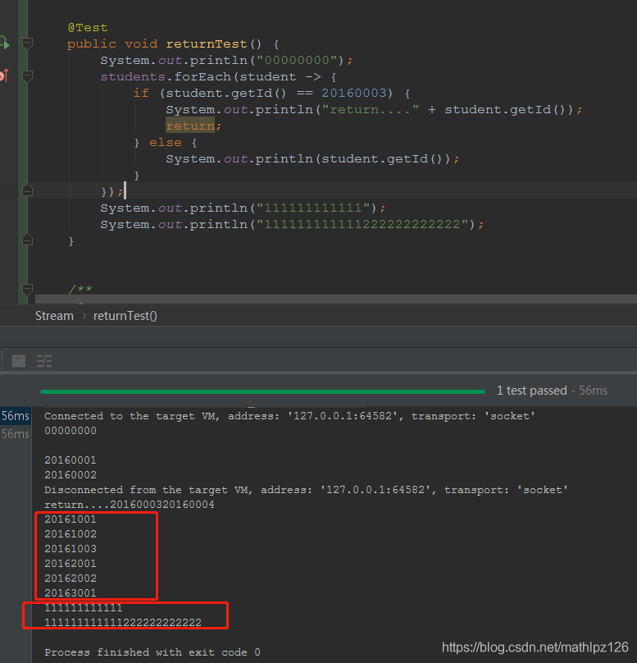
Task: Fold the Javadoc comment block marker
Action: [28, 290]
